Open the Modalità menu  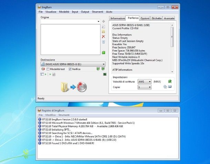coord(64,12)
